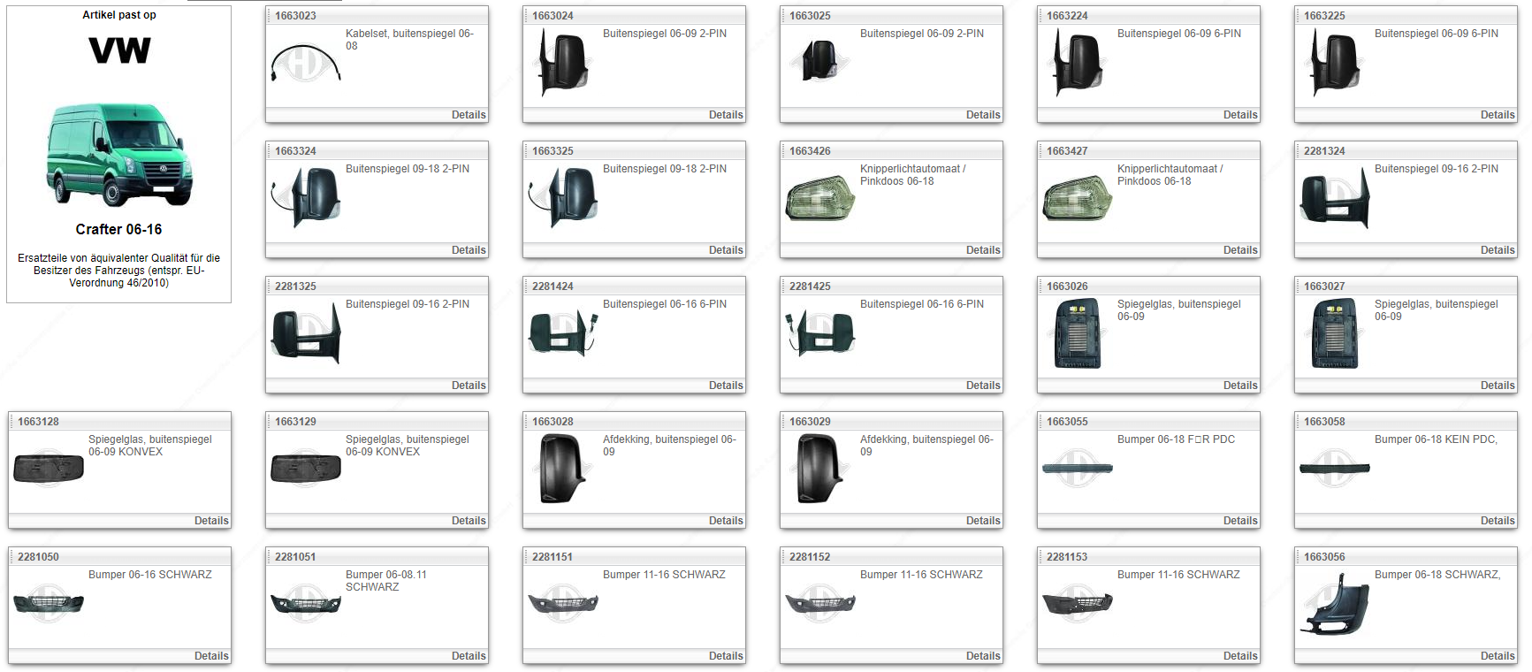Open the bumper strip image for 1663055
This screenshot has width=1532, height=672.
pyautogui.click(x=1077, y=468)
